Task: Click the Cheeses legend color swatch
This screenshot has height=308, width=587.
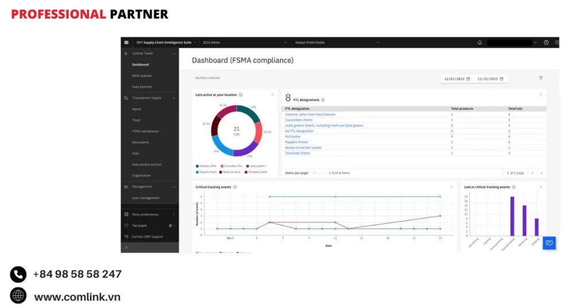Action: coord(197,166)
